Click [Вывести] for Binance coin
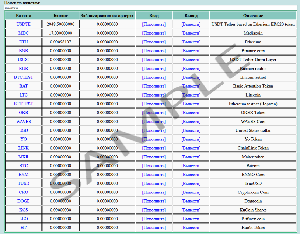The height and width of the screenshot is (234, 300). (x=191, y=51)
